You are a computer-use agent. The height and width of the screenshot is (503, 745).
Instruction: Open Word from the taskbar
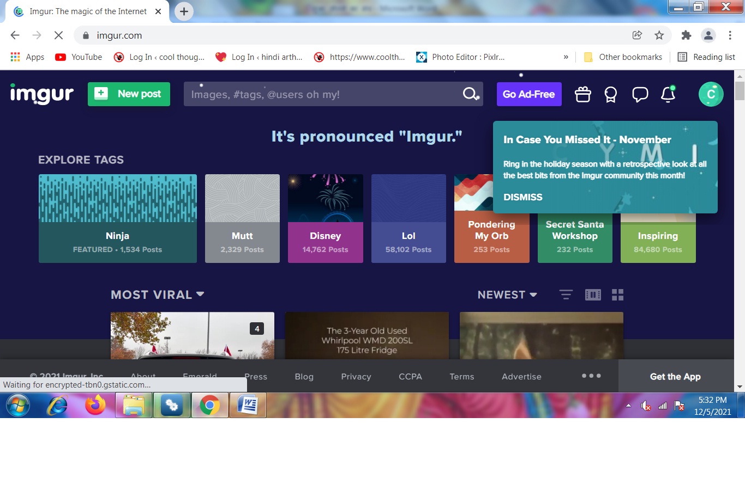point(248,406)
